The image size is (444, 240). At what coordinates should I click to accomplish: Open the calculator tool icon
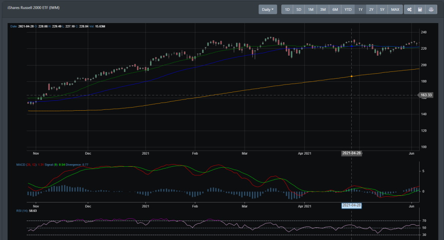click(420, 9)
